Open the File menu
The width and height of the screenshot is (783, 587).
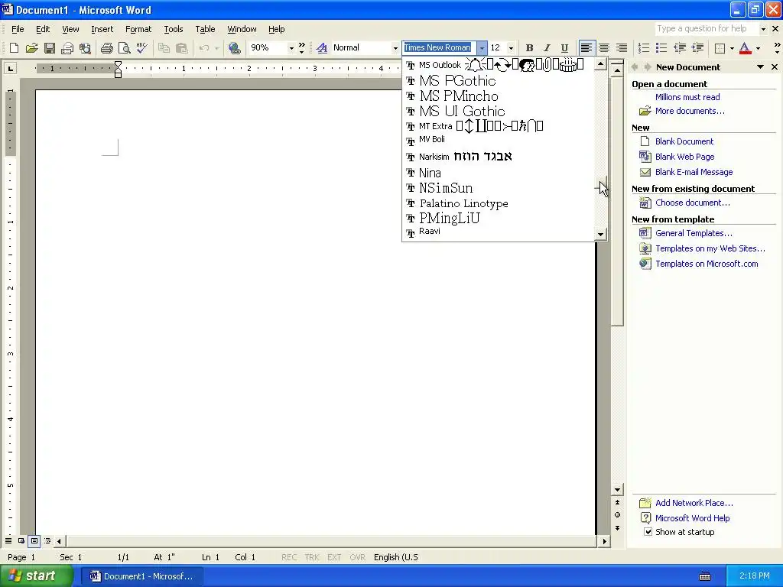[18, 29]
